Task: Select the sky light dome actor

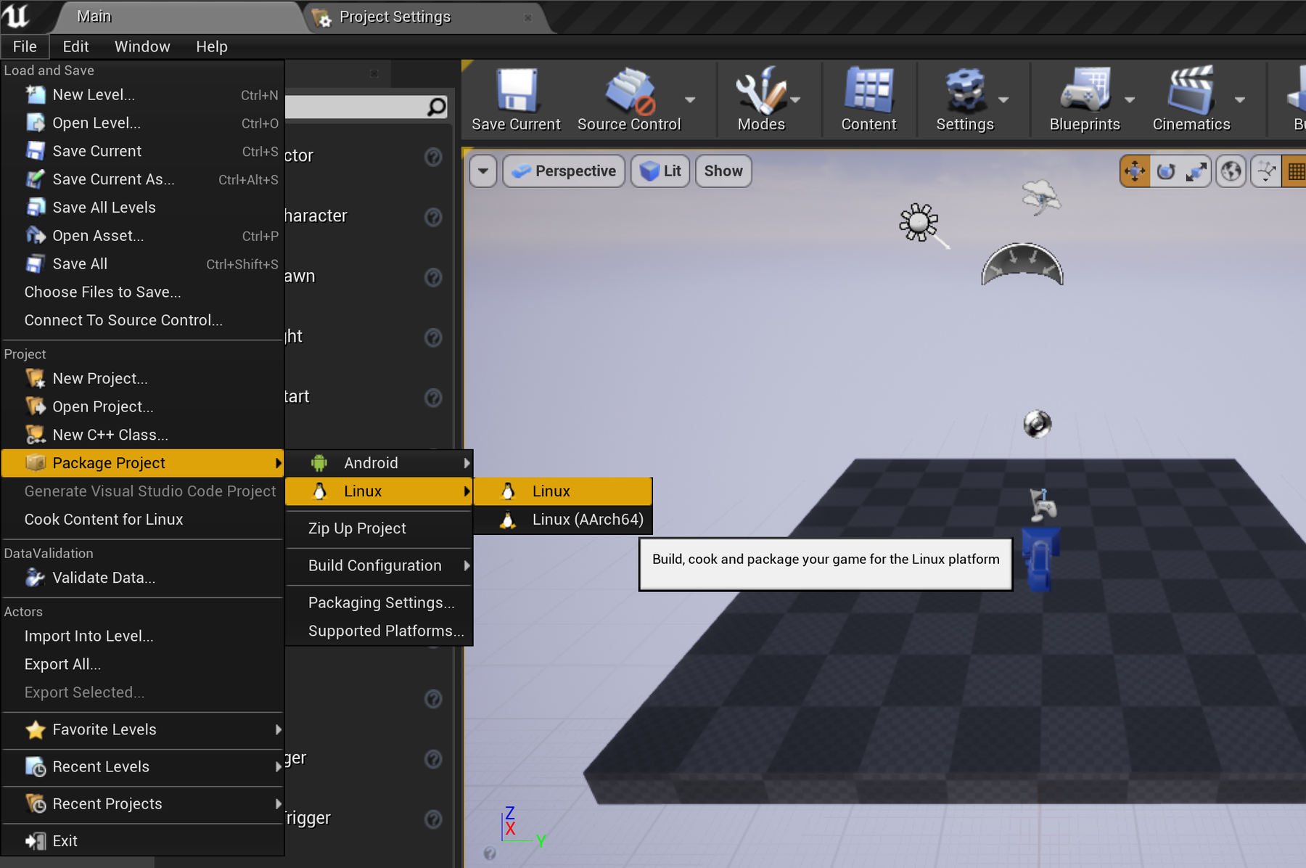Action: point(1022,264)
